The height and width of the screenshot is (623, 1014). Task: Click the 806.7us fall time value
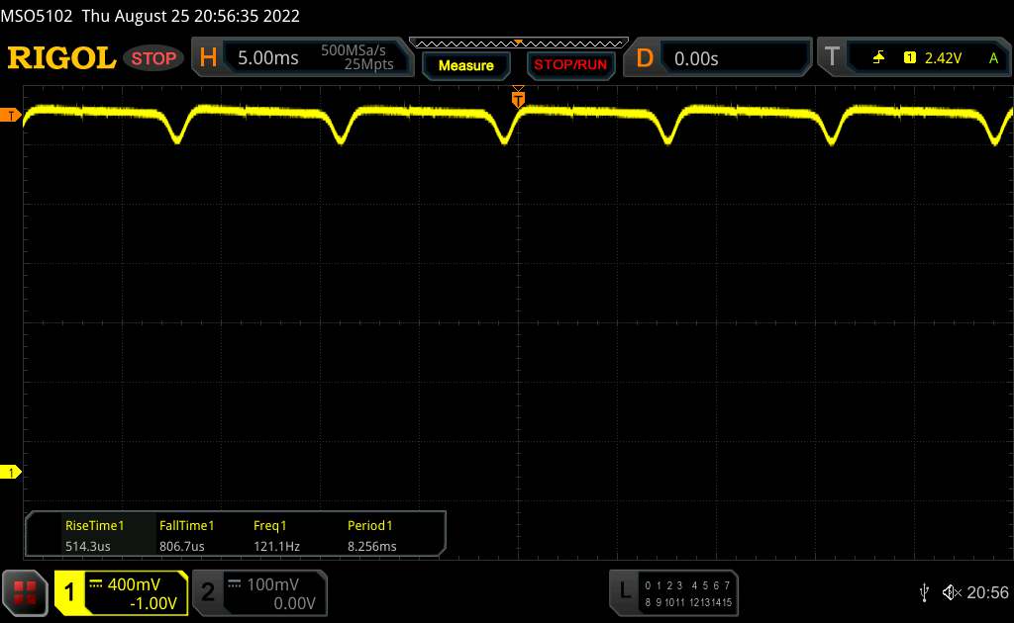coord(182,546)
